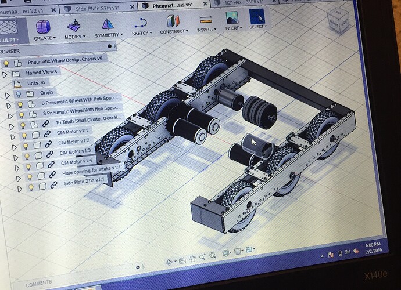Click the Symmetry mirror icon

click(x=108, y=24)
